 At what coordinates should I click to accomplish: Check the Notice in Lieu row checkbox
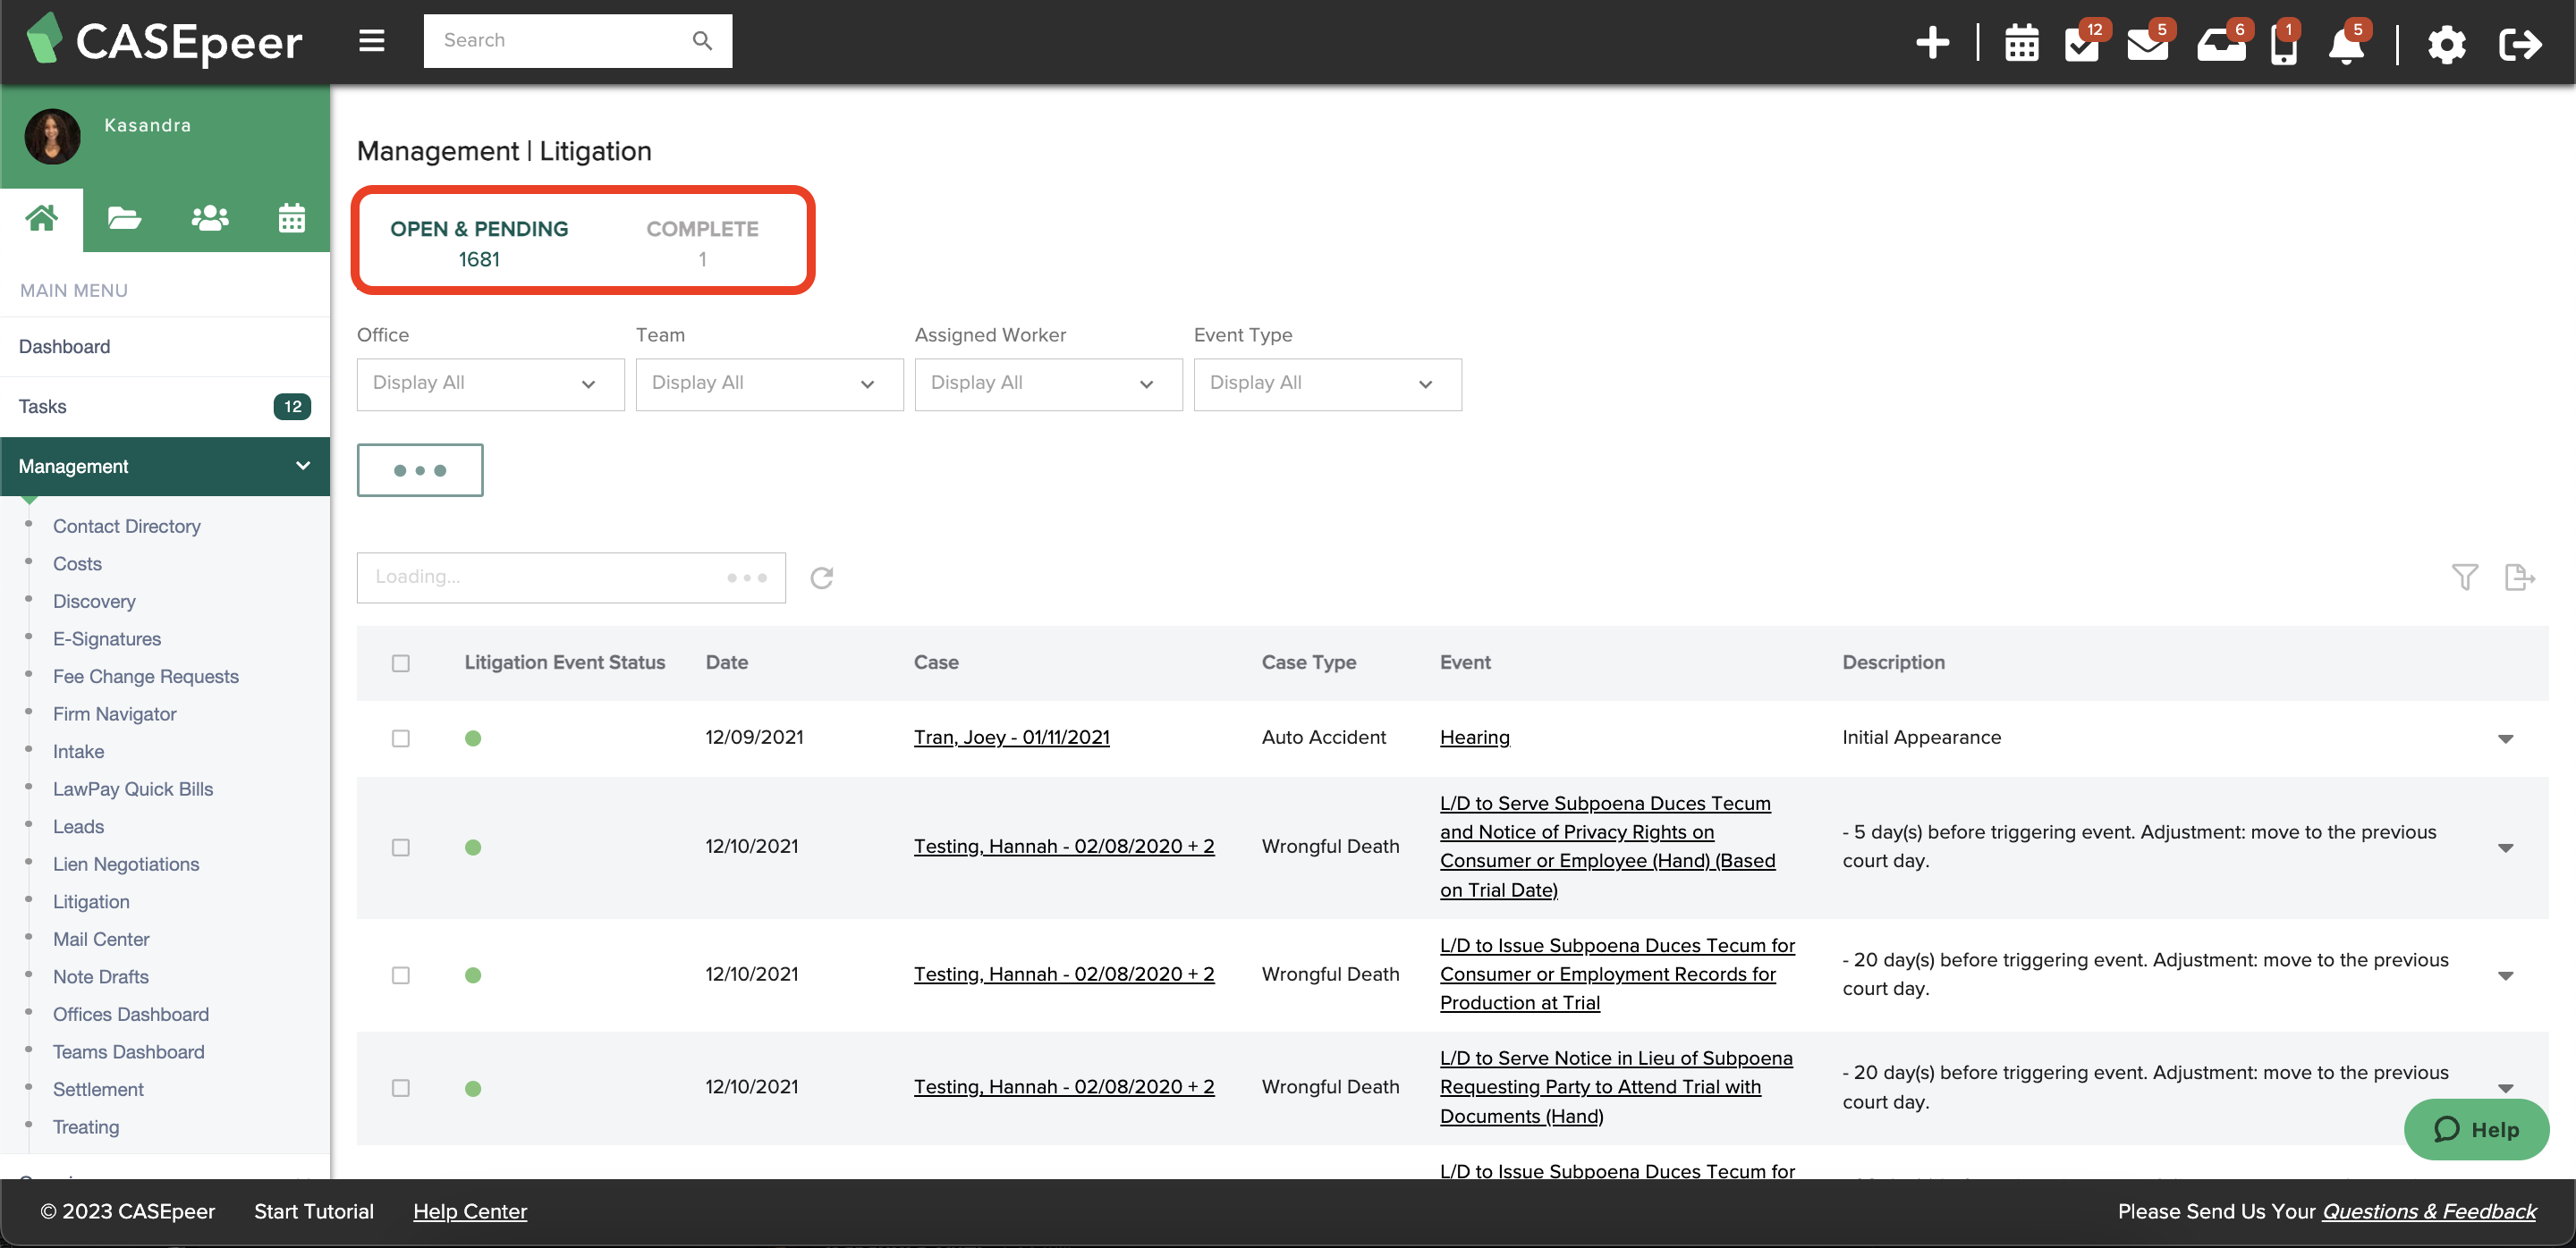click(x=401, y=1088)
